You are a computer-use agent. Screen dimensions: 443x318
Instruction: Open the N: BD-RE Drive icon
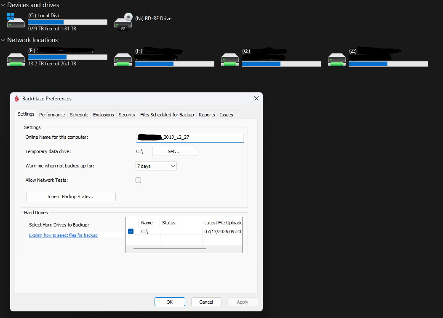point(123,22)
